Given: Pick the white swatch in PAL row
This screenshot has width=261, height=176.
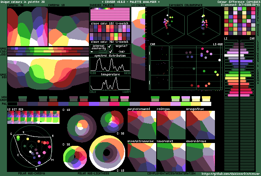Looking at the screenshot, I should pos(206,104).
